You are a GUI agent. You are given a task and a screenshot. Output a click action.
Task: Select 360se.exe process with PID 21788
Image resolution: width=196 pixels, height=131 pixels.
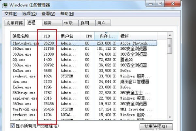(x=84, y=49)
